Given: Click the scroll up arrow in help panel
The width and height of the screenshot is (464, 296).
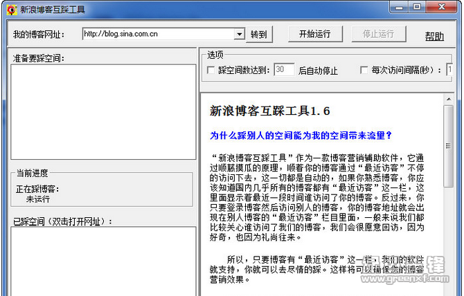Looking at the screenshot, I should point(449,100).
